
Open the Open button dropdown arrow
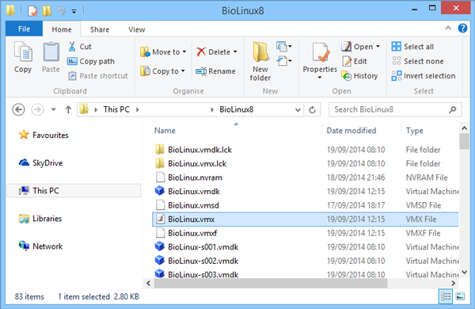(x=378, y=47)
